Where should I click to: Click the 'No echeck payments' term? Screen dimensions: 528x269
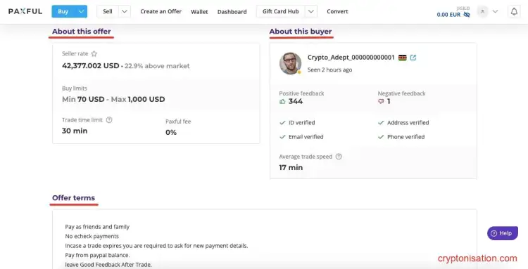pyautogui.click(x=92, y=237)
